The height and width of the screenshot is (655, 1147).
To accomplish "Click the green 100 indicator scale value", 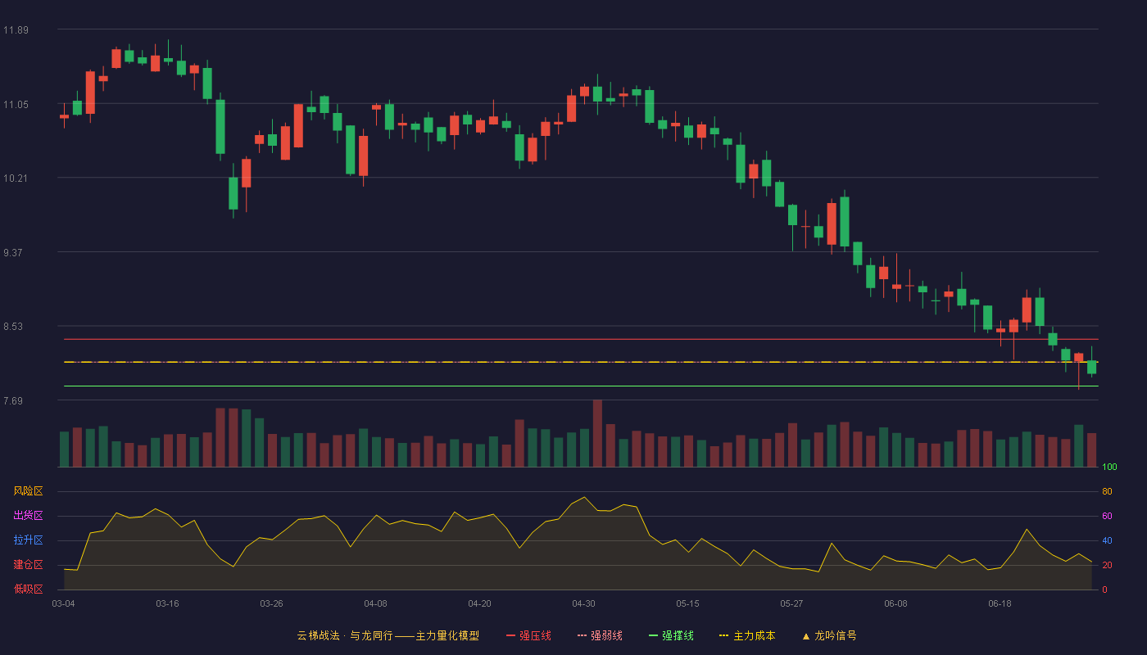I will pyautogui.click(x=1109, y=468).
